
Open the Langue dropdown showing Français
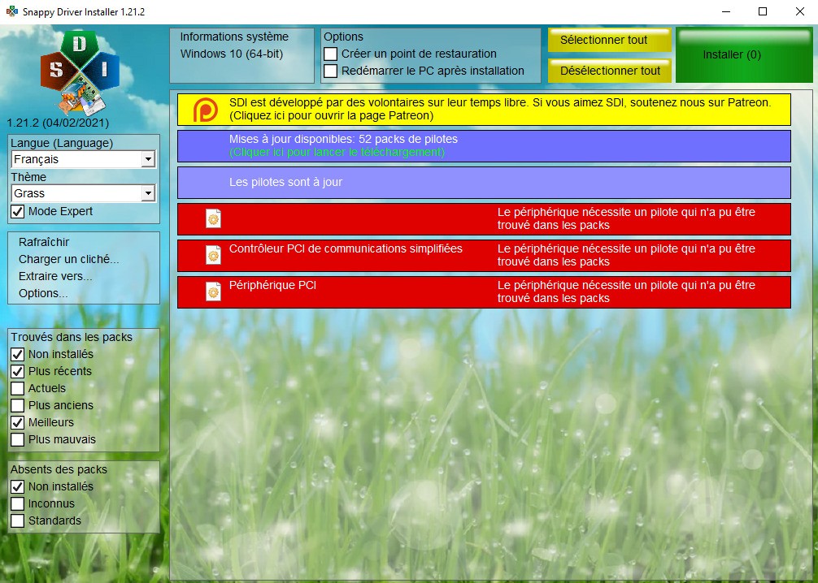[84, 159]
